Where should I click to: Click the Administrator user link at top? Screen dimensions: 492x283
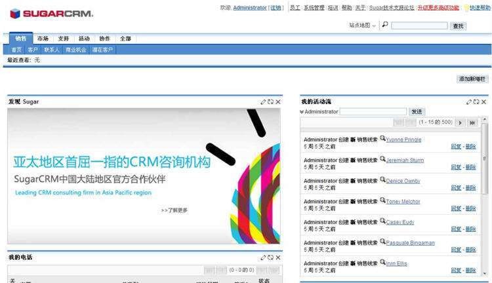pyautogui.click(x=250, y=8)
